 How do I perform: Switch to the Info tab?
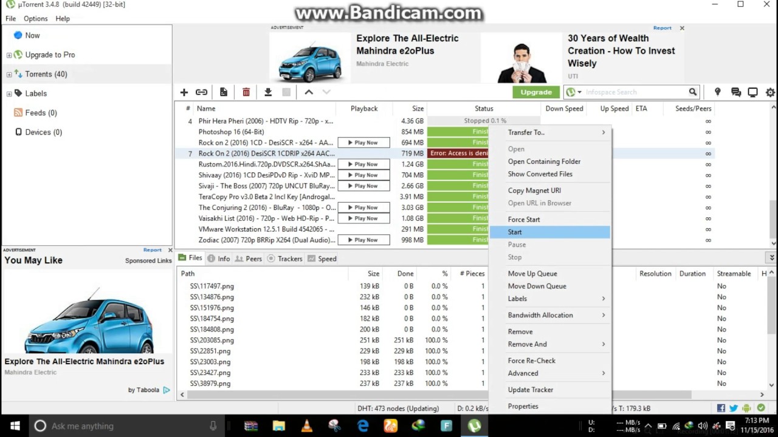[218, 259]
